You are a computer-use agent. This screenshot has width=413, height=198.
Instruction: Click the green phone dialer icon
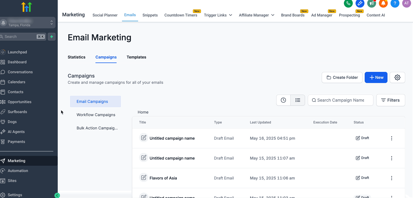coord(348,3)
